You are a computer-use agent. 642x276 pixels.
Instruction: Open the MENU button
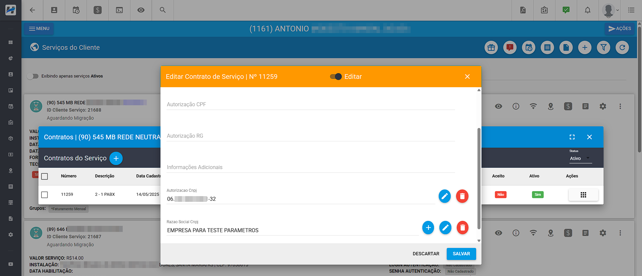(x=39, y=29)
